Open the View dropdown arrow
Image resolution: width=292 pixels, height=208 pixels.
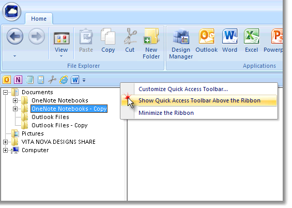tap(62, 56)
